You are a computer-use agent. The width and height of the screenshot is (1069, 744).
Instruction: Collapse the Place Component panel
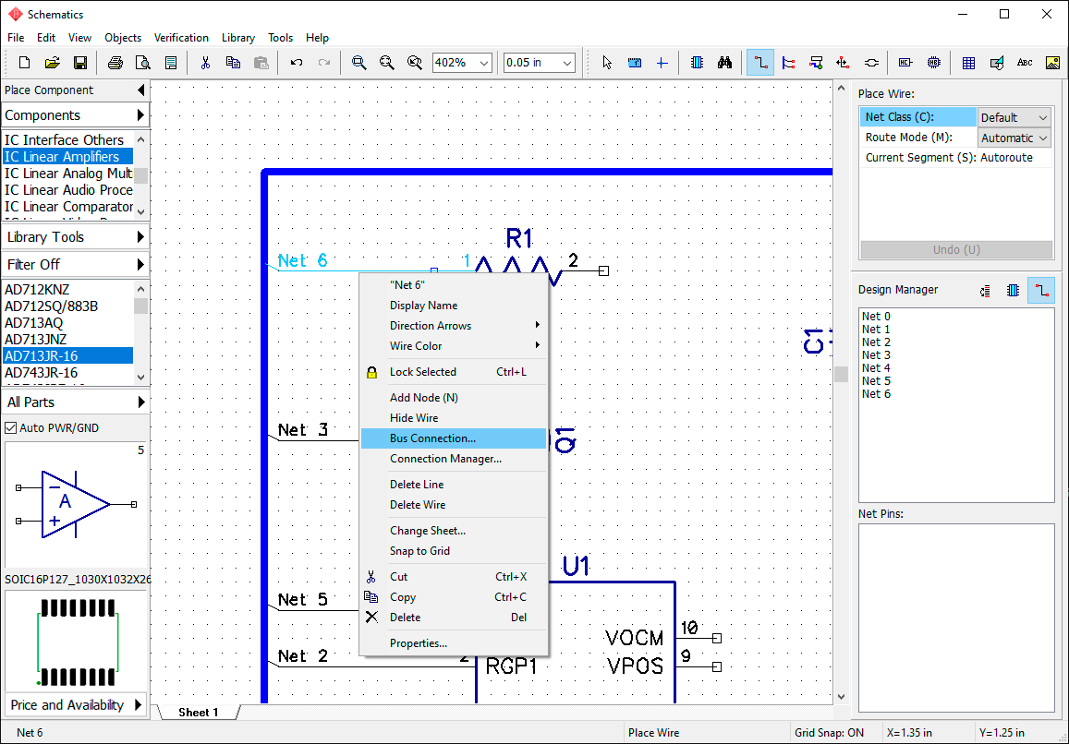[140, 90]
